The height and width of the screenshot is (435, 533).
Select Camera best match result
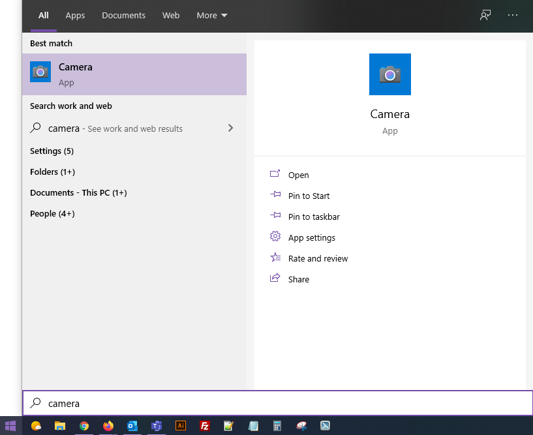134,74
